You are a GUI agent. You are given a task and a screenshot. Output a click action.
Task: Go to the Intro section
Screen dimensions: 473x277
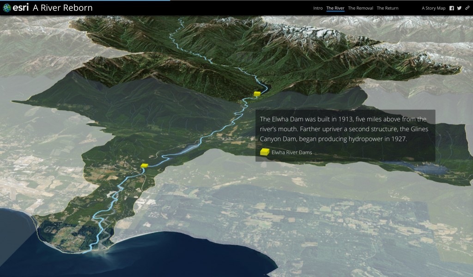[x=318, y=8]
